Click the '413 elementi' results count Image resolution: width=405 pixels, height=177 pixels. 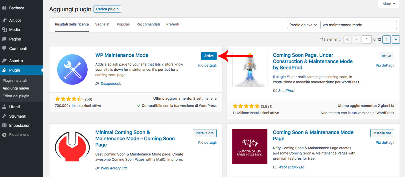pos(330,39)
